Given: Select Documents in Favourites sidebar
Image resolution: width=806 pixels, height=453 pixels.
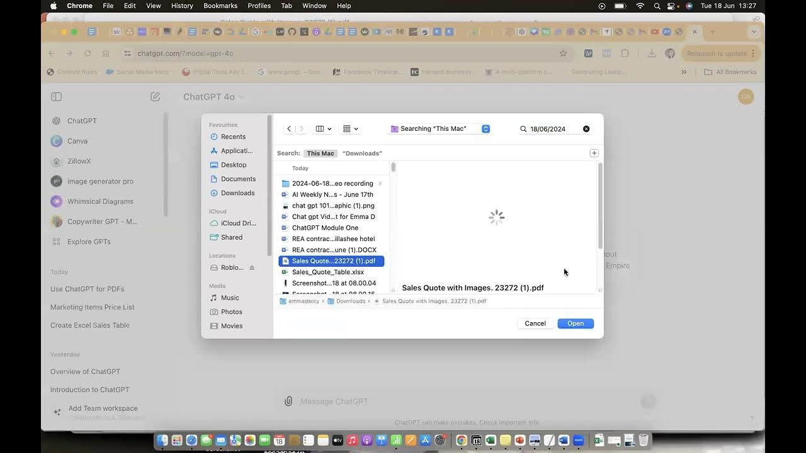Looking at the screenshot, I should (x=238, y=179).
